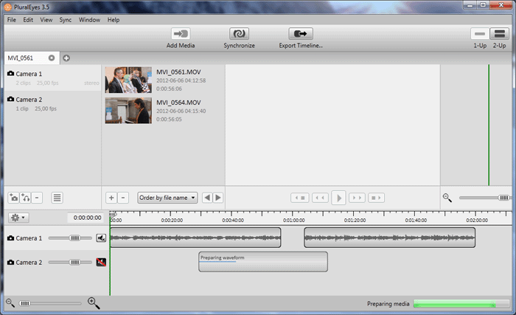The width and height of the screenshot is (516, 315).
Task: Select the Preparing waveform clip on Camera 2
Action: [x=263, y=262]
